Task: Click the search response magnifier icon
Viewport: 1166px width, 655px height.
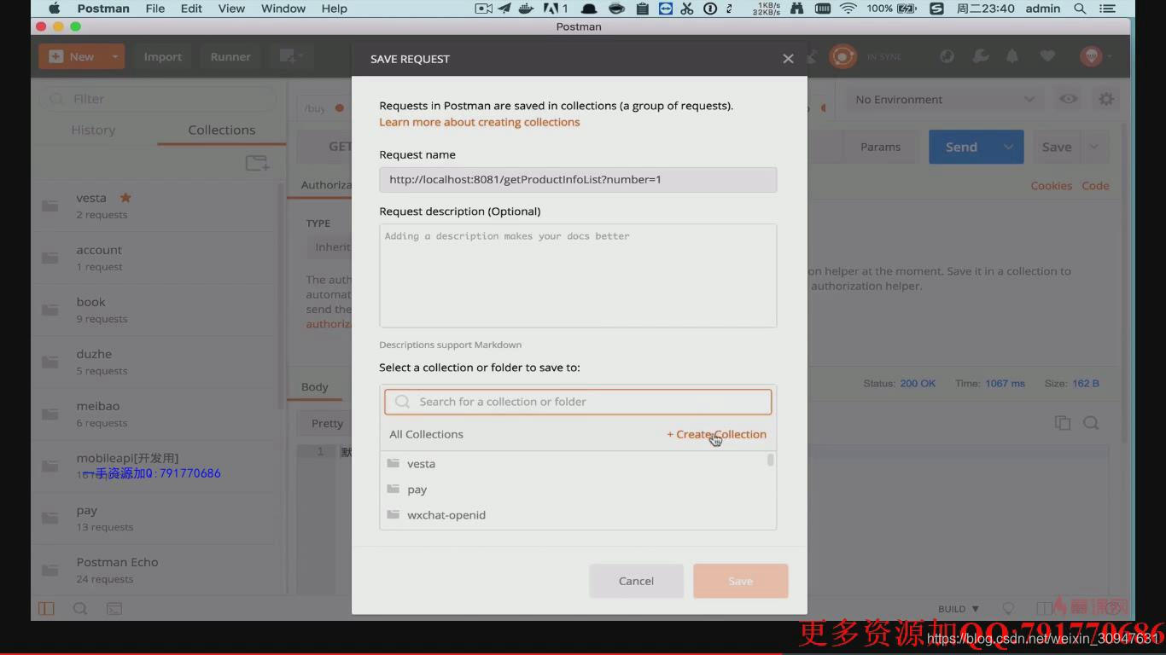Action: coord(1091,423)
